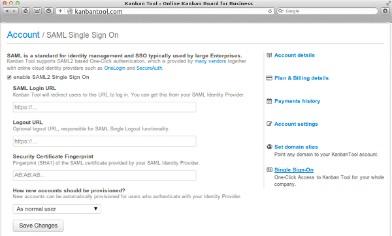This screenshot has width=392, height=236.
Task: Open the OneLogin link
Action: [x=114, y=68]
